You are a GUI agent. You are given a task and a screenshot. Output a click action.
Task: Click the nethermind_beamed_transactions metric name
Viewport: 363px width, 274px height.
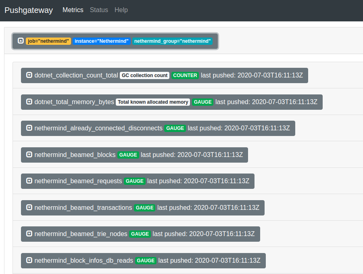click(83, 207)
